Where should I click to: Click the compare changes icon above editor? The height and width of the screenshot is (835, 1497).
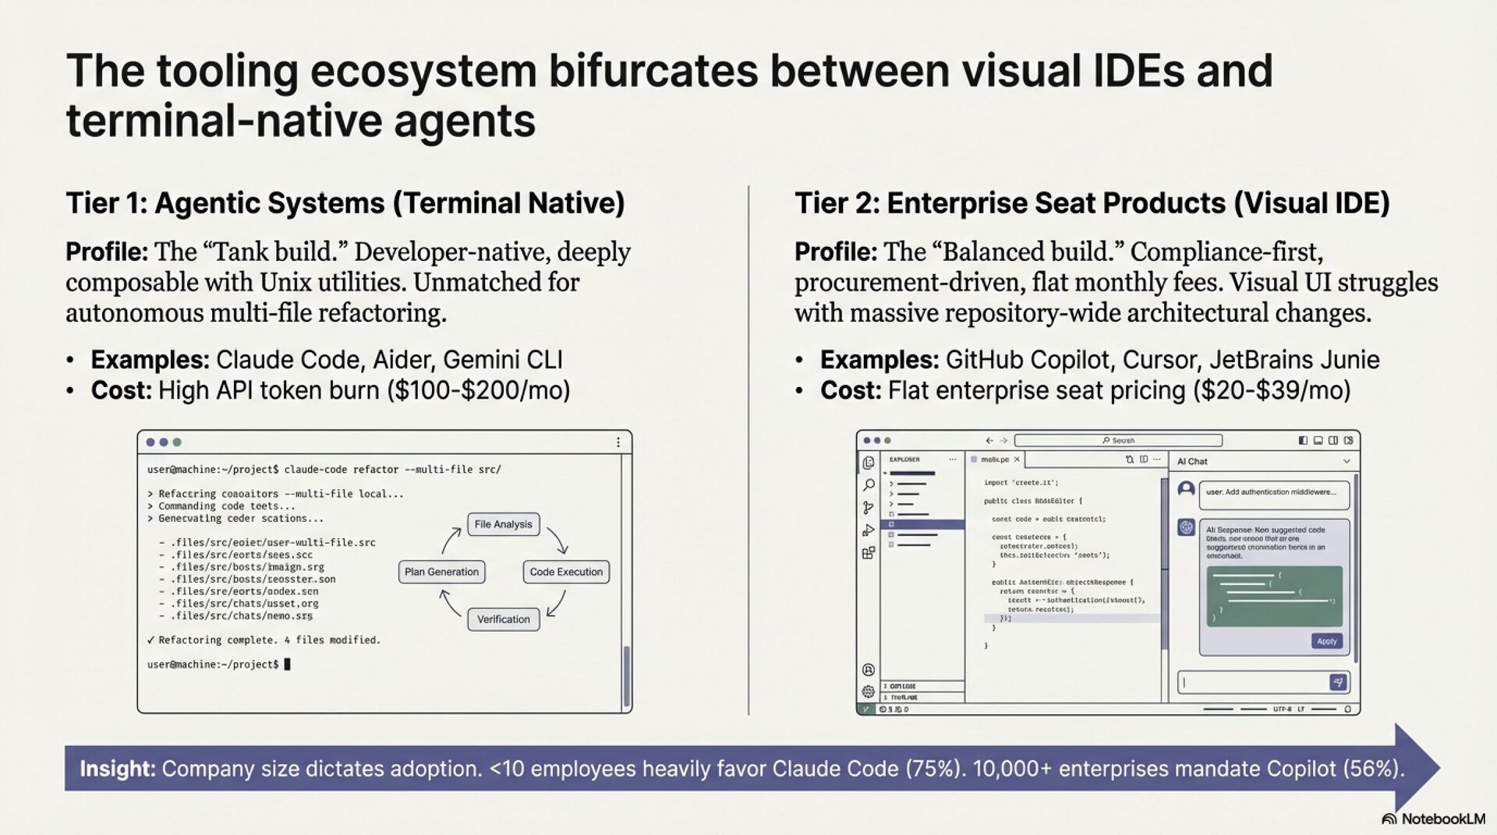(1130, 460)
